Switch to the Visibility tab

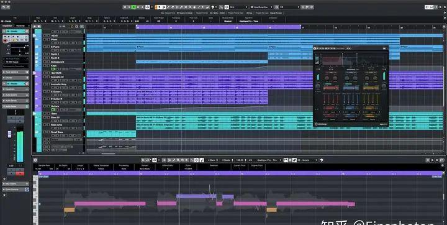tap(20, 25)
